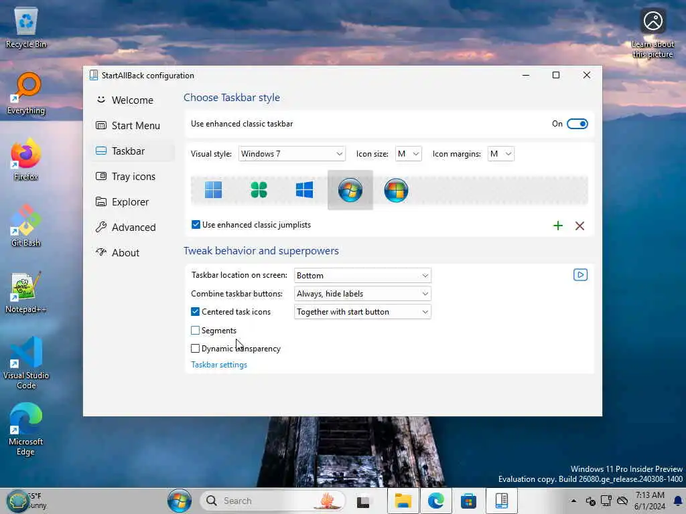Turn off enhanced classic taskbar toggle
Screen dimensions: 686x514
click(577, 124)
